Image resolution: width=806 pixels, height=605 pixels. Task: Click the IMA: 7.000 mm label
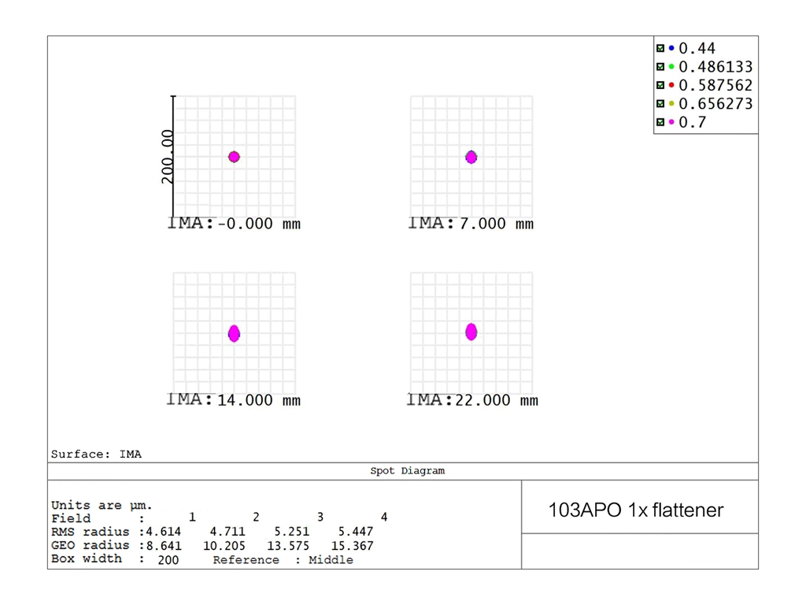[471, 224]
